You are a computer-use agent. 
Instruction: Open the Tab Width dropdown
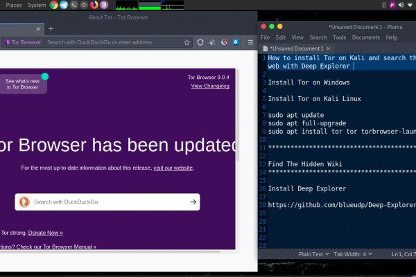(x=352, y=254)
